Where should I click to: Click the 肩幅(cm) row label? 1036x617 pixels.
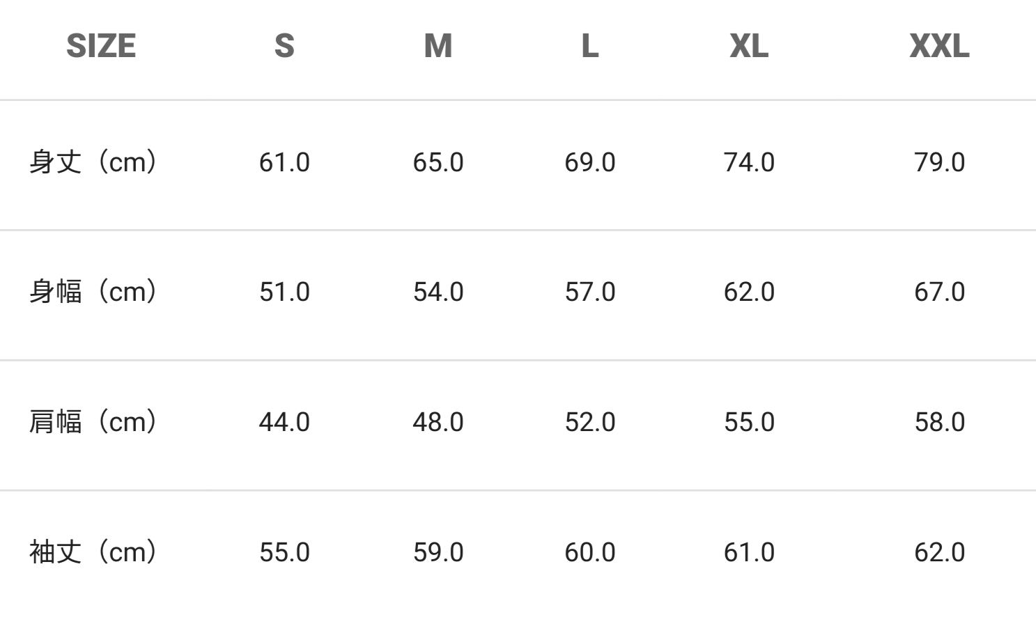93,422
